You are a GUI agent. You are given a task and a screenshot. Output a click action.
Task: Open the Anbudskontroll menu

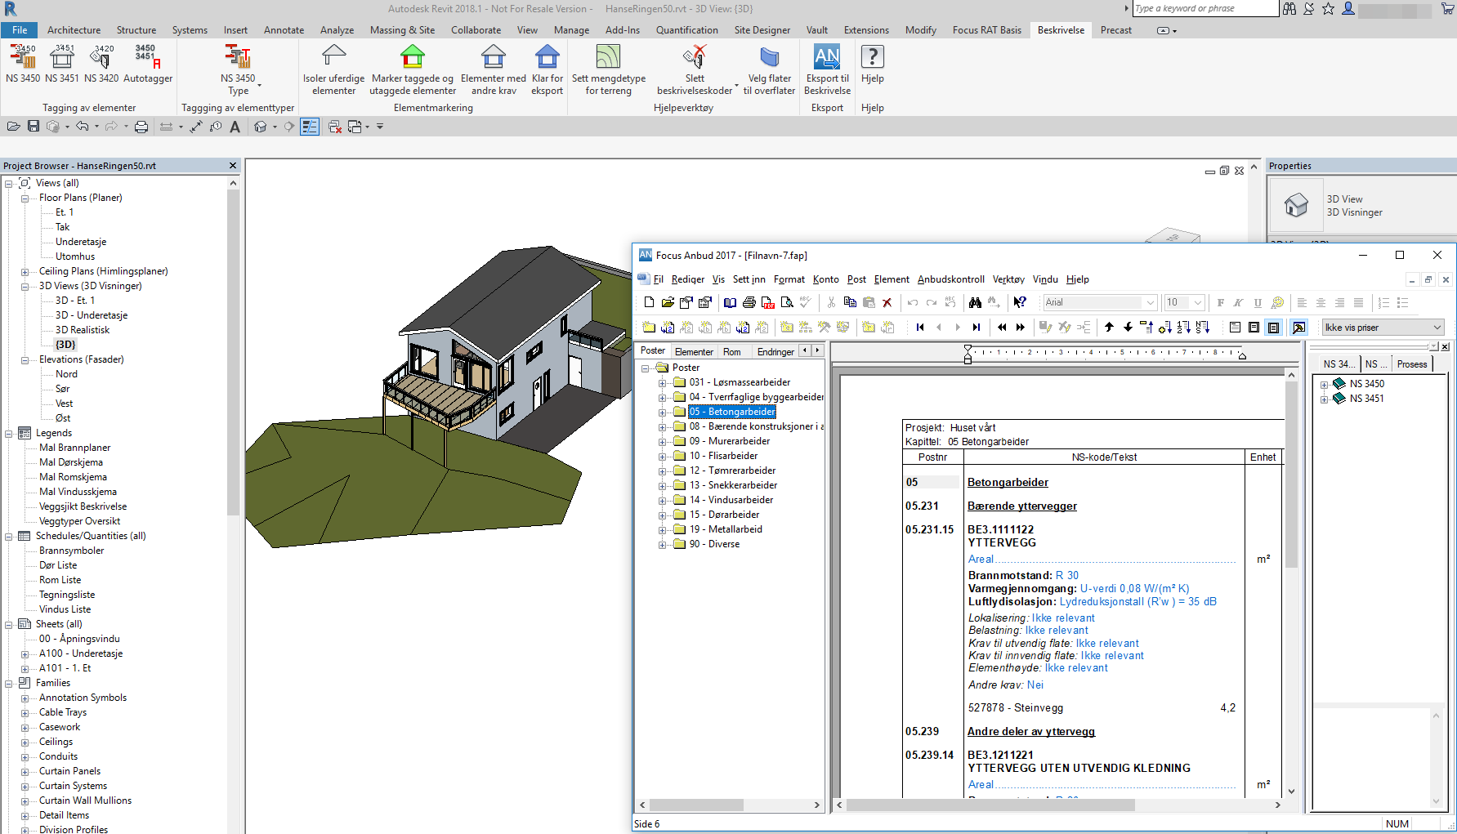pos(950,279)
